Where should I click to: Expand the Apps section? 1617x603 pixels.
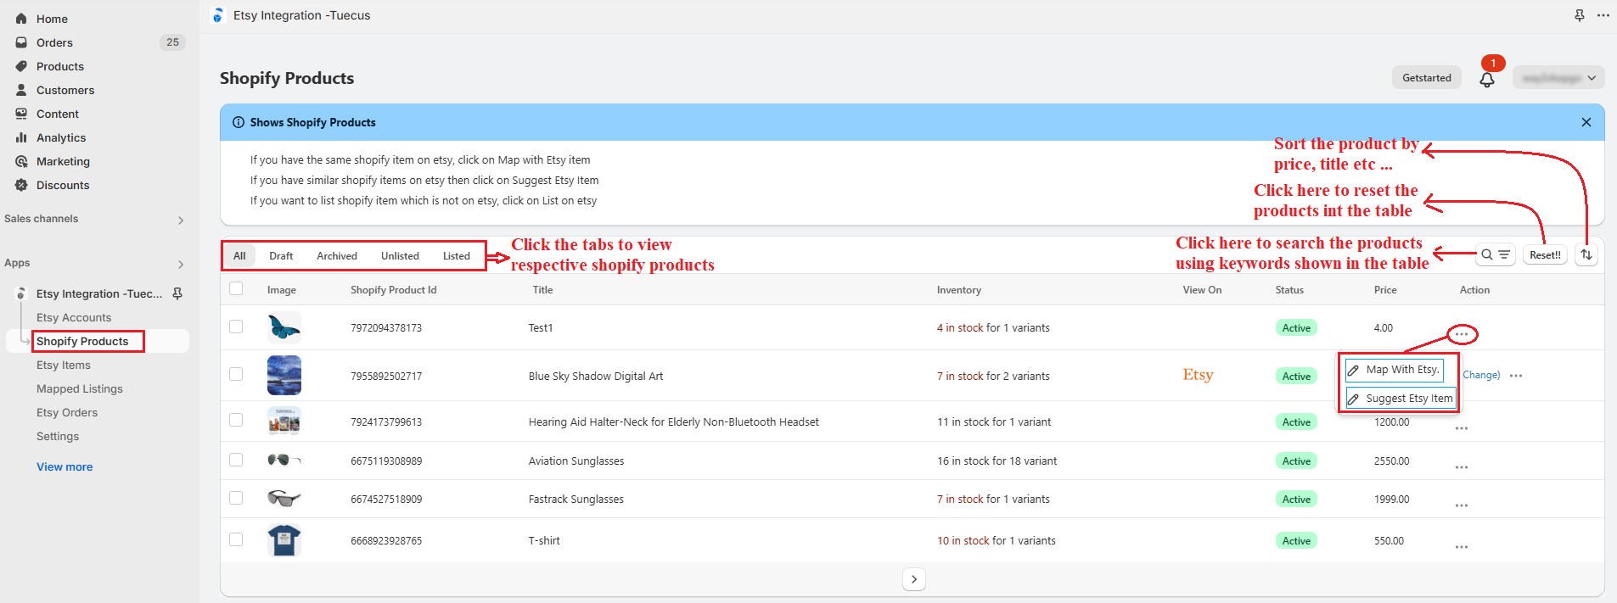180,265
